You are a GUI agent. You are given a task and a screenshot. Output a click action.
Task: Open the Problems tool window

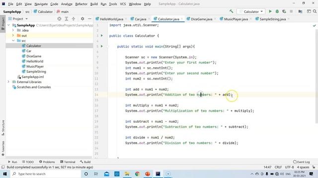coord(47,162)
